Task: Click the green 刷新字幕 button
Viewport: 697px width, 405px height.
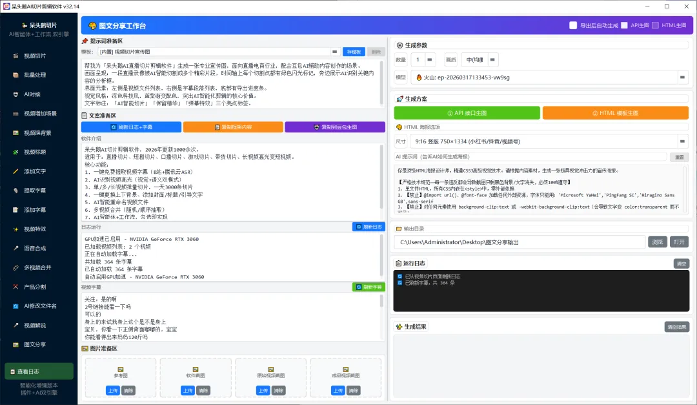Action: (369, 287)
